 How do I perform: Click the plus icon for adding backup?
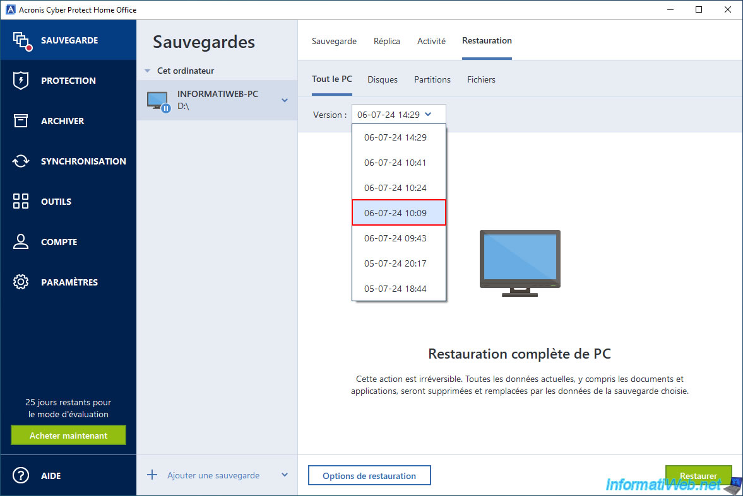(152, 475)
